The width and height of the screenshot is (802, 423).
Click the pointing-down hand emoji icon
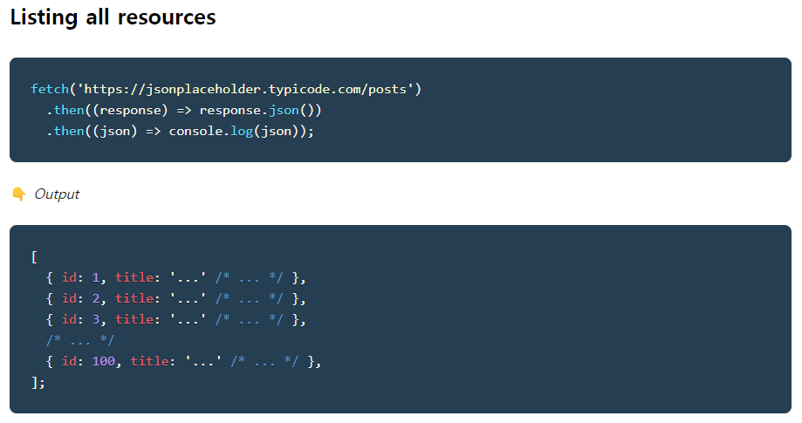[19, 194]
